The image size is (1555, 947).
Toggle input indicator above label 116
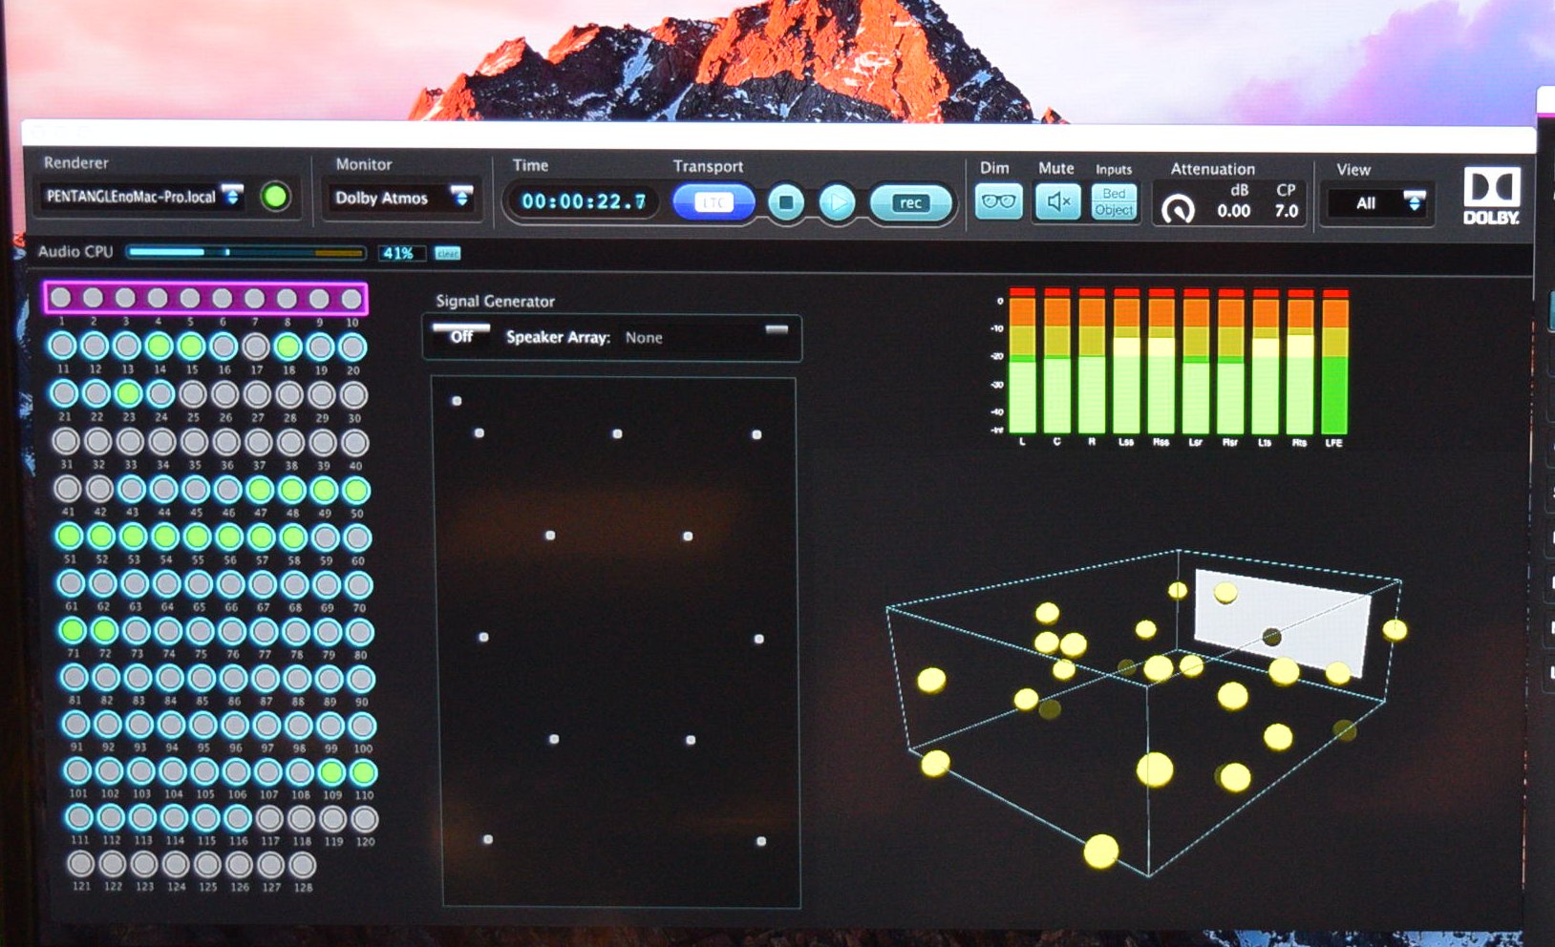click(238, 818)
